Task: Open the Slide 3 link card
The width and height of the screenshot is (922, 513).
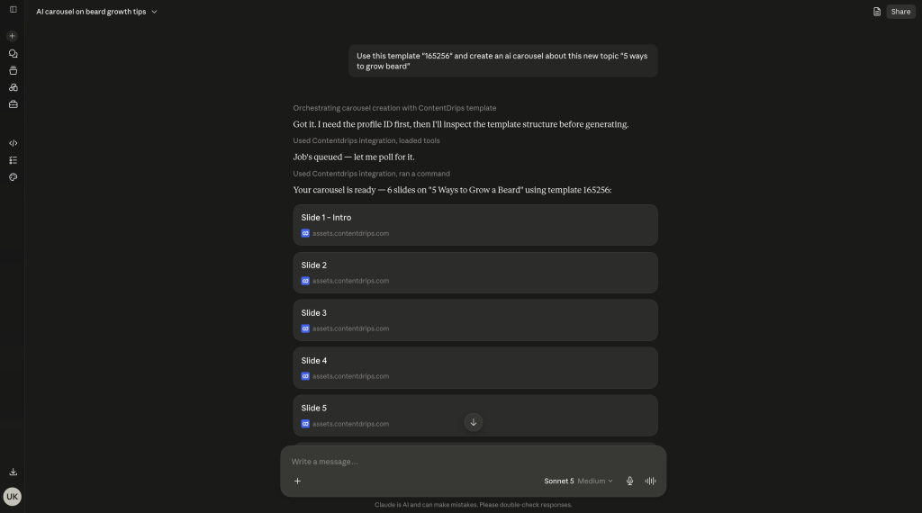Action: click(475, 320)
